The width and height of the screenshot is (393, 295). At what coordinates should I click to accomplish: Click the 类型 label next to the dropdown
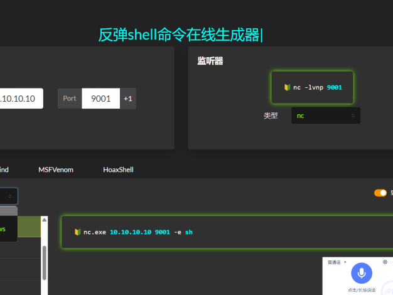(x=271, y=115)
